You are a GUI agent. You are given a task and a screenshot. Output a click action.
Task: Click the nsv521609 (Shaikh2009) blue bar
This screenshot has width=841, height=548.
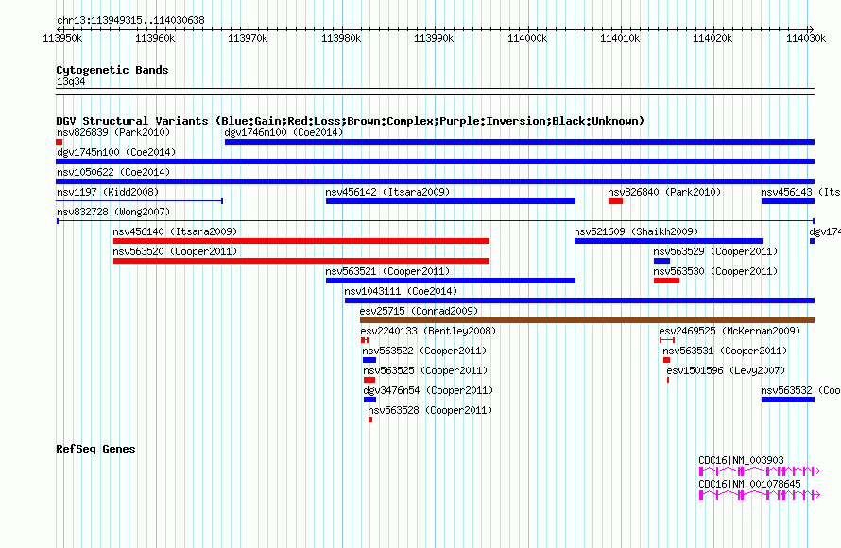(x=668, y=241)
